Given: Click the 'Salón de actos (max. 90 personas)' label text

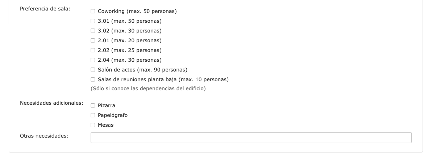Looking at the screenshot, I should [x=142, y=70].
